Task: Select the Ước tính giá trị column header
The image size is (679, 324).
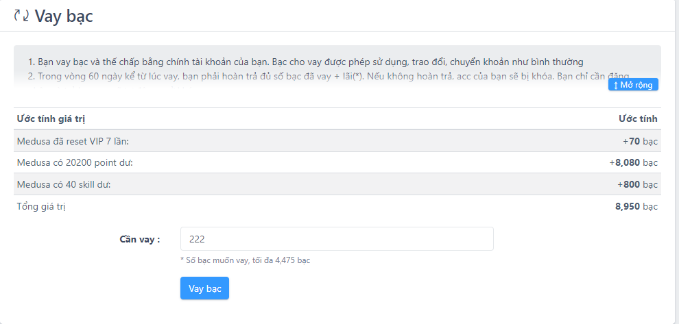Action: pyautogui.click(x=51, y=119)
